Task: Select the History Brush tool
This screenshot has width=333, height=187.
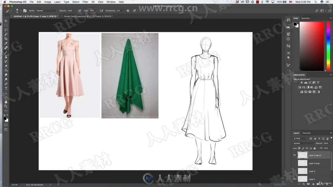Action: [6, 61]
